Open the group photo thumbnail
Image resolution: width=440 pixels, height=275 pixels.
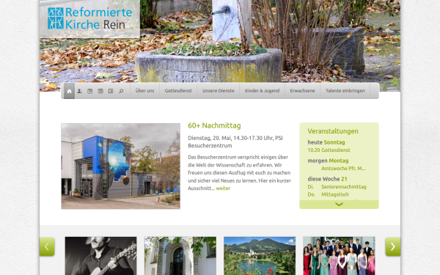coord(339,256)
